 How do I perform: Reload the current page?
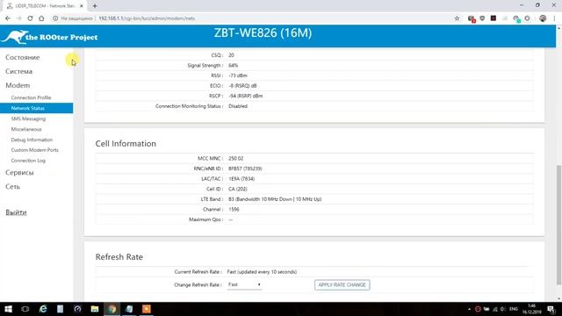pos(30,18)
